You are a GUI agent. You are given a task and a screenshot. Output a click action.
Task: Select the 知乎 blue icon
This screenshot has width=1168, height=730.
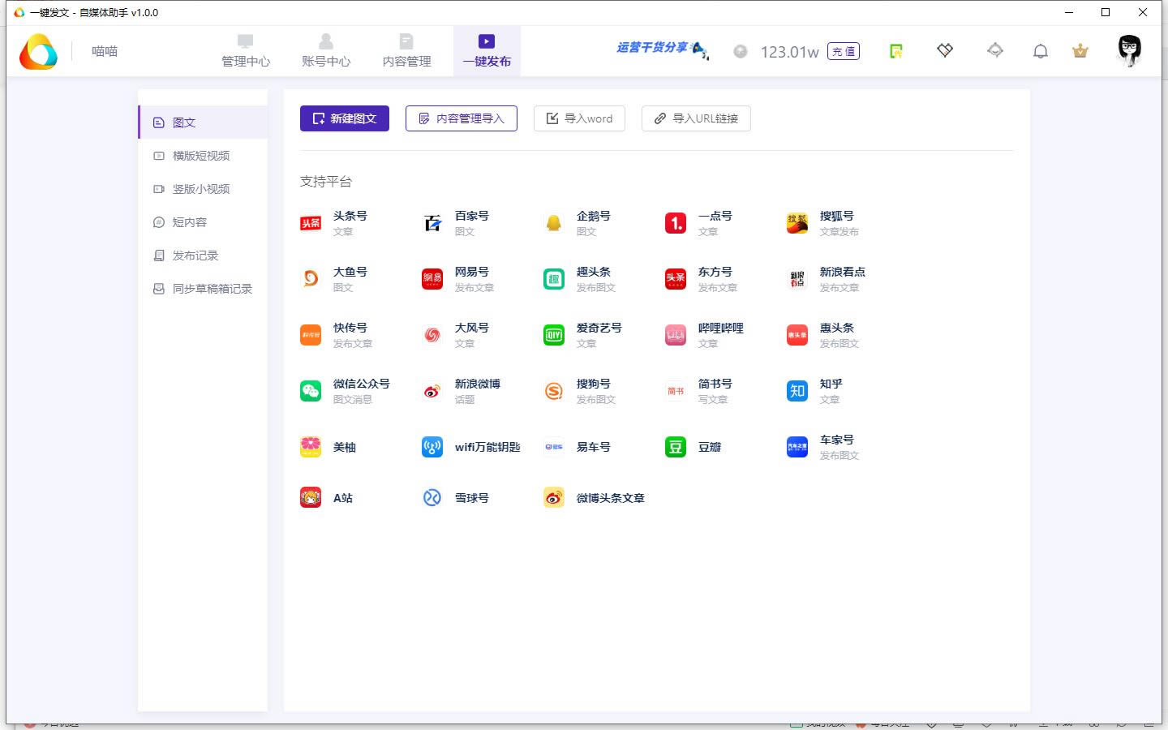point(797,391)
